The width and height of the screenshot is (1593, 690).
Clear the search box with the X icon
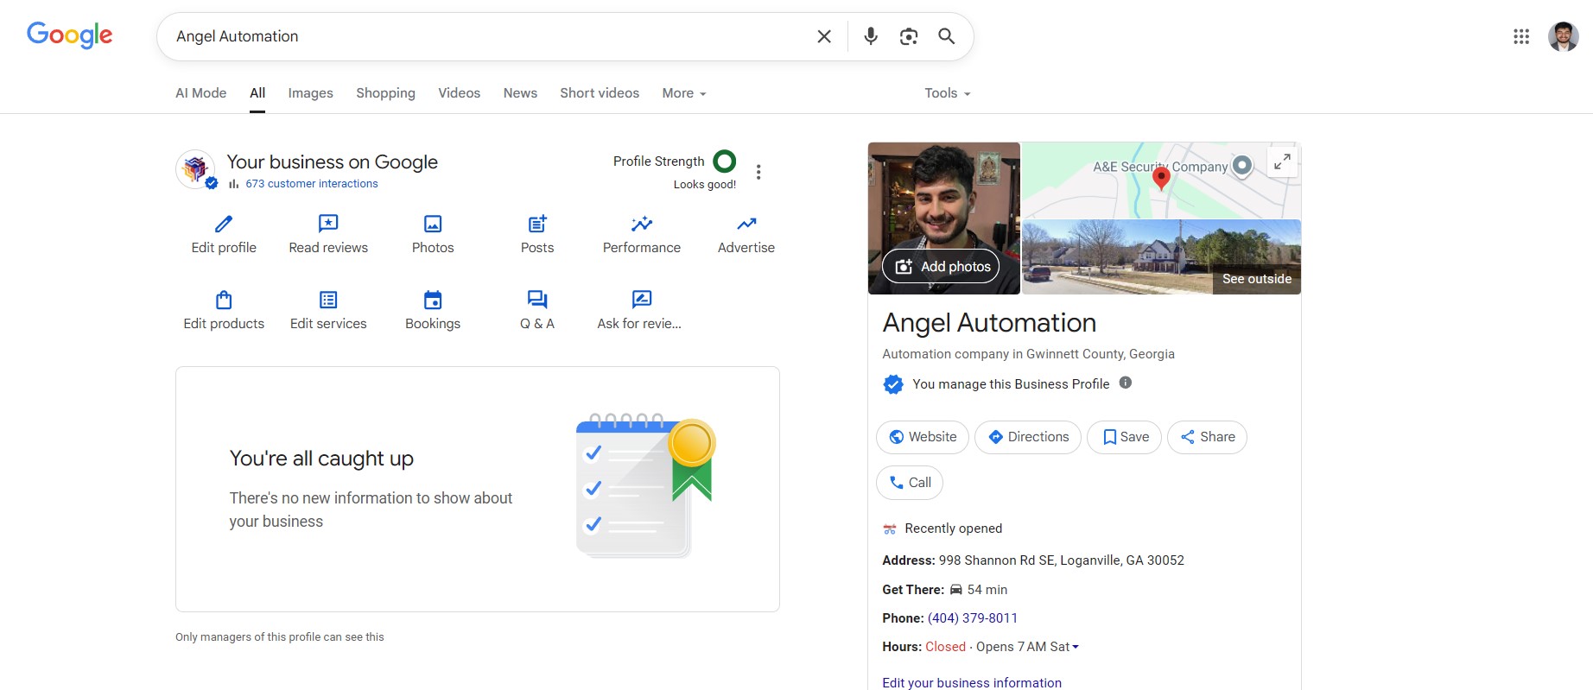click(824, 36)
